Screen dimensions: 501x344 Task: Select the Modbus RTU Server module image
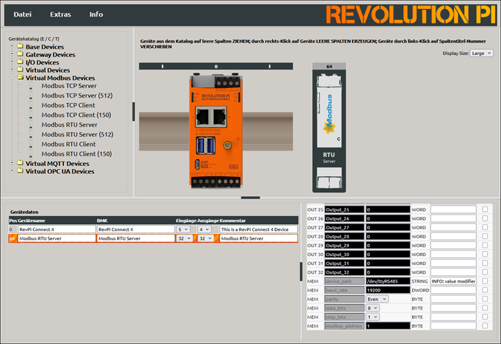click(329, 131)
